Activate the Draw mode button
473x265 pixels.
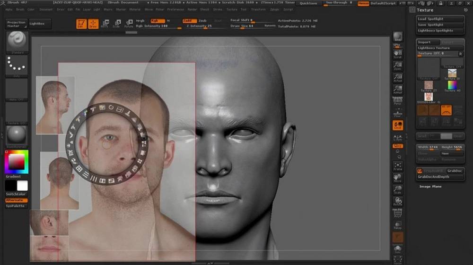click(x=93, y=24)
